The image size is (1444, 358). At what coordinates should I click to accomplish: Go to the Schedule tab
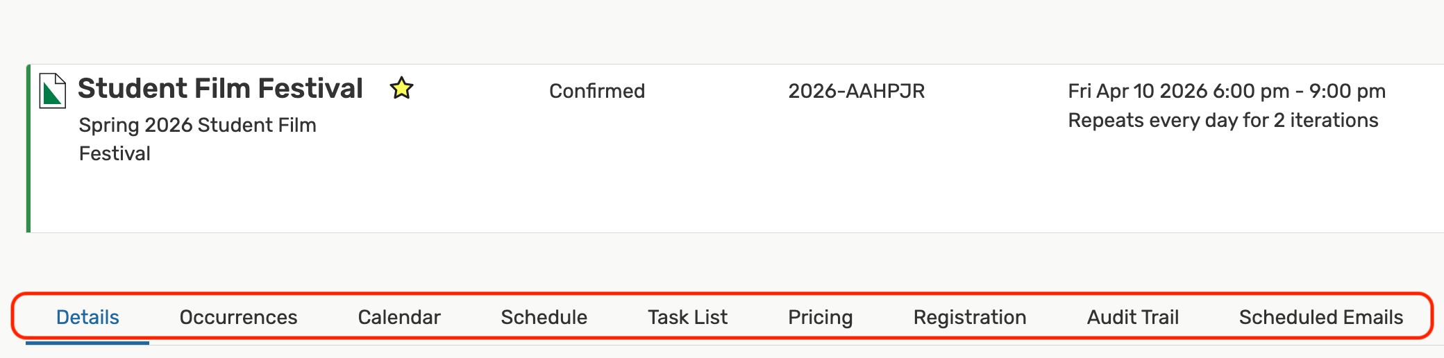[544, 317]
